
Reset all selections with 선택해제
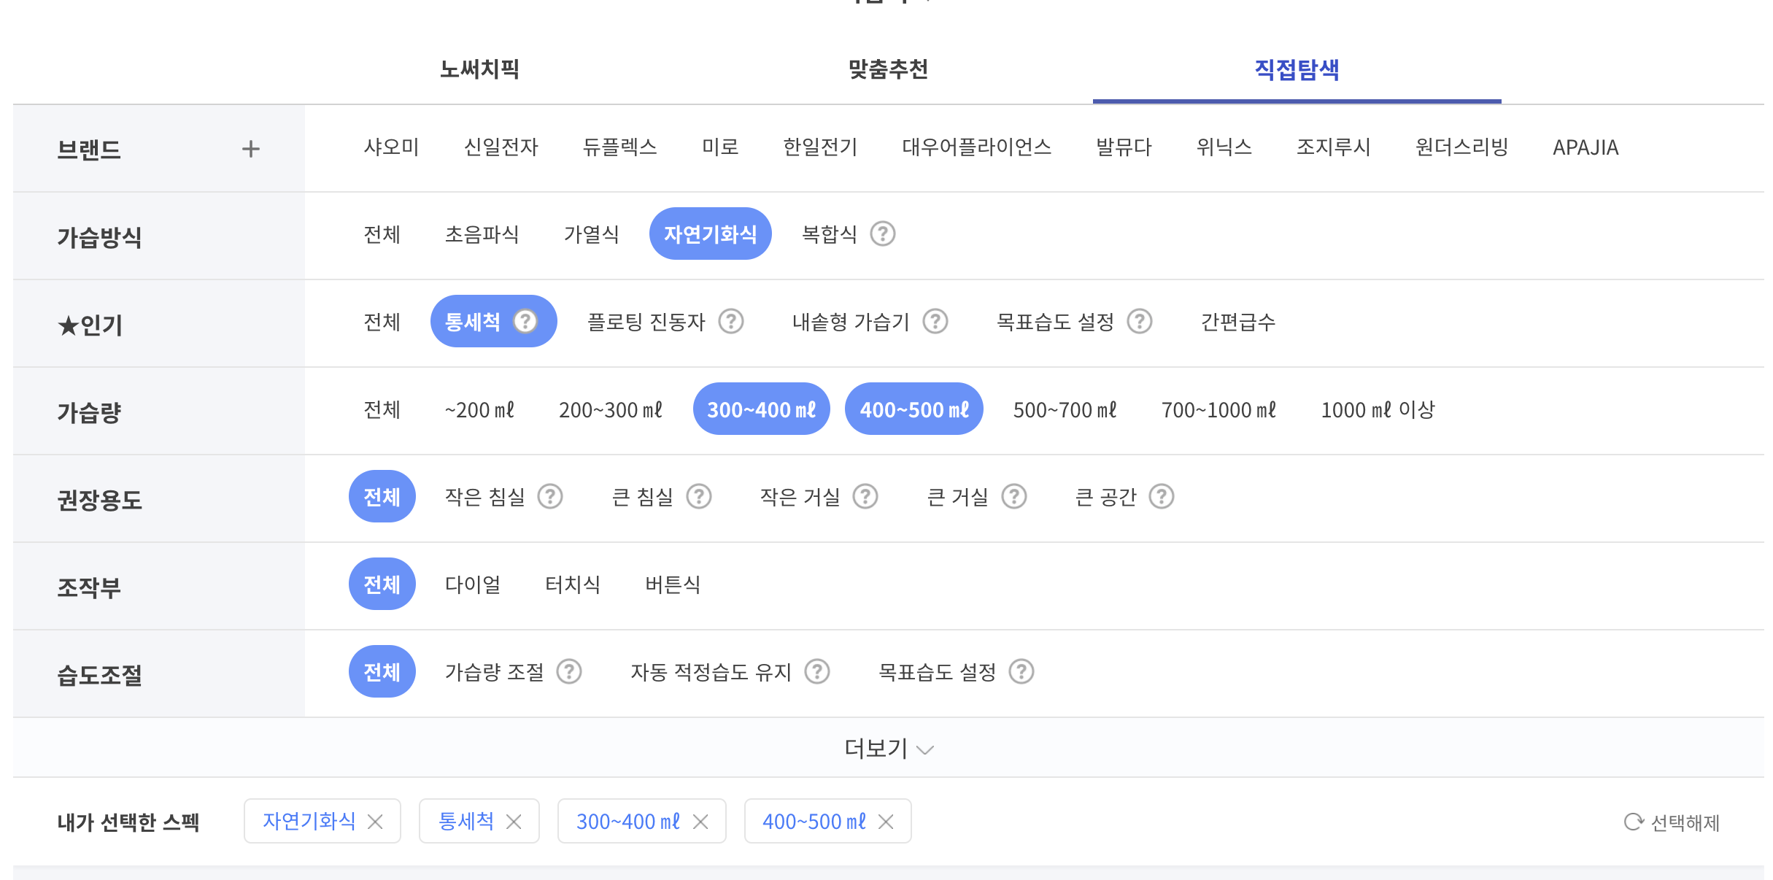coord(1672,822)
